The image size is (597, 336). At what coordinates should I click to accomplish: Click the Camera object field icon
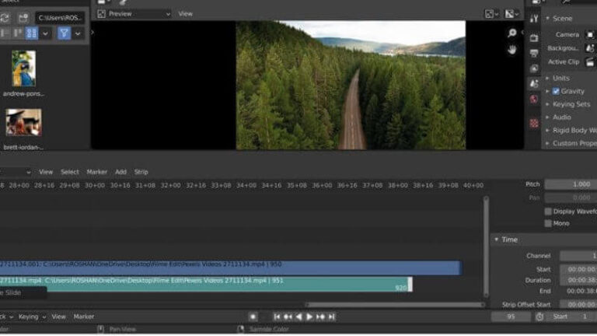click(x=590, y=35)
